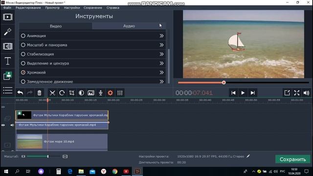Viewport: 313px width, 176px height.
Task: Expand the Анимация tool arrows
Action: pos(161,36)
